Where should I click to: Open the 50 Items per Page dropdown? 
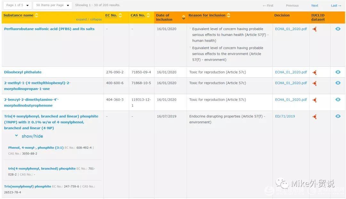tap(53, 5)
